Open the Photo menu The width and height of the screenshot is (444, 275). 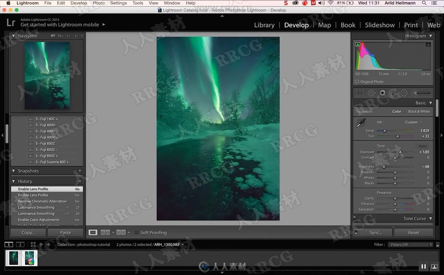click(99, 3)
